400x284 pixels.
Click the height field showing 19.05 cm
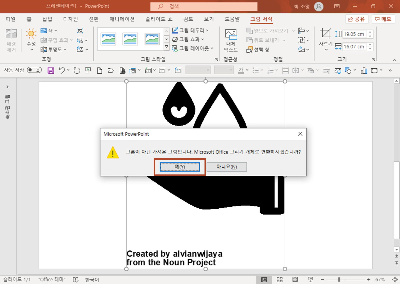tap(354, 34)
